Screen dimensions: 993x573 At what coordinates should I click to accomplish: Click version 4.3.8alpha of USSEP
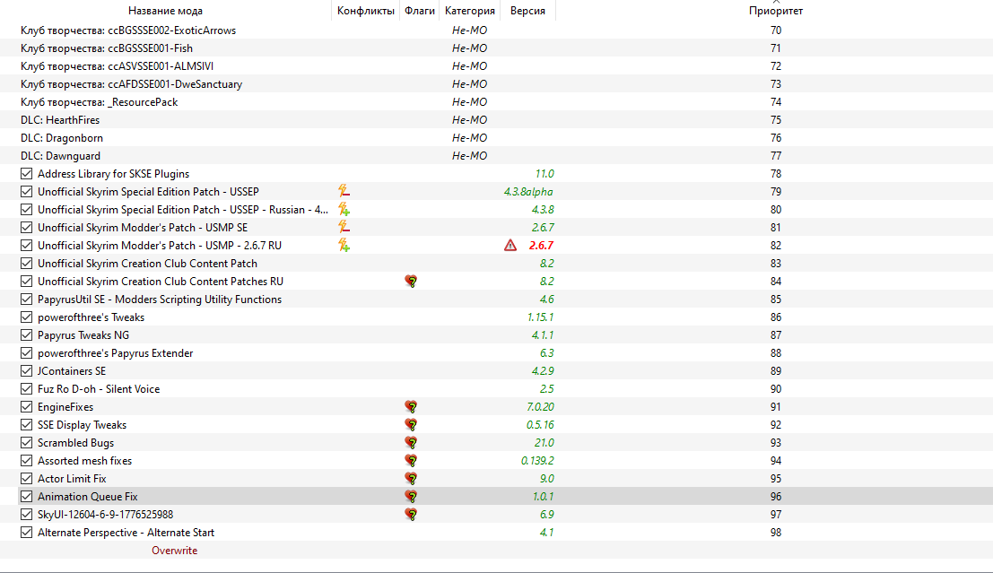pyautogui.click(x=528, y=191)
